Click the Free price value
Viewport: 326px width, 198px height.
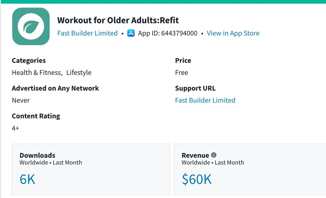click(181, 73)
